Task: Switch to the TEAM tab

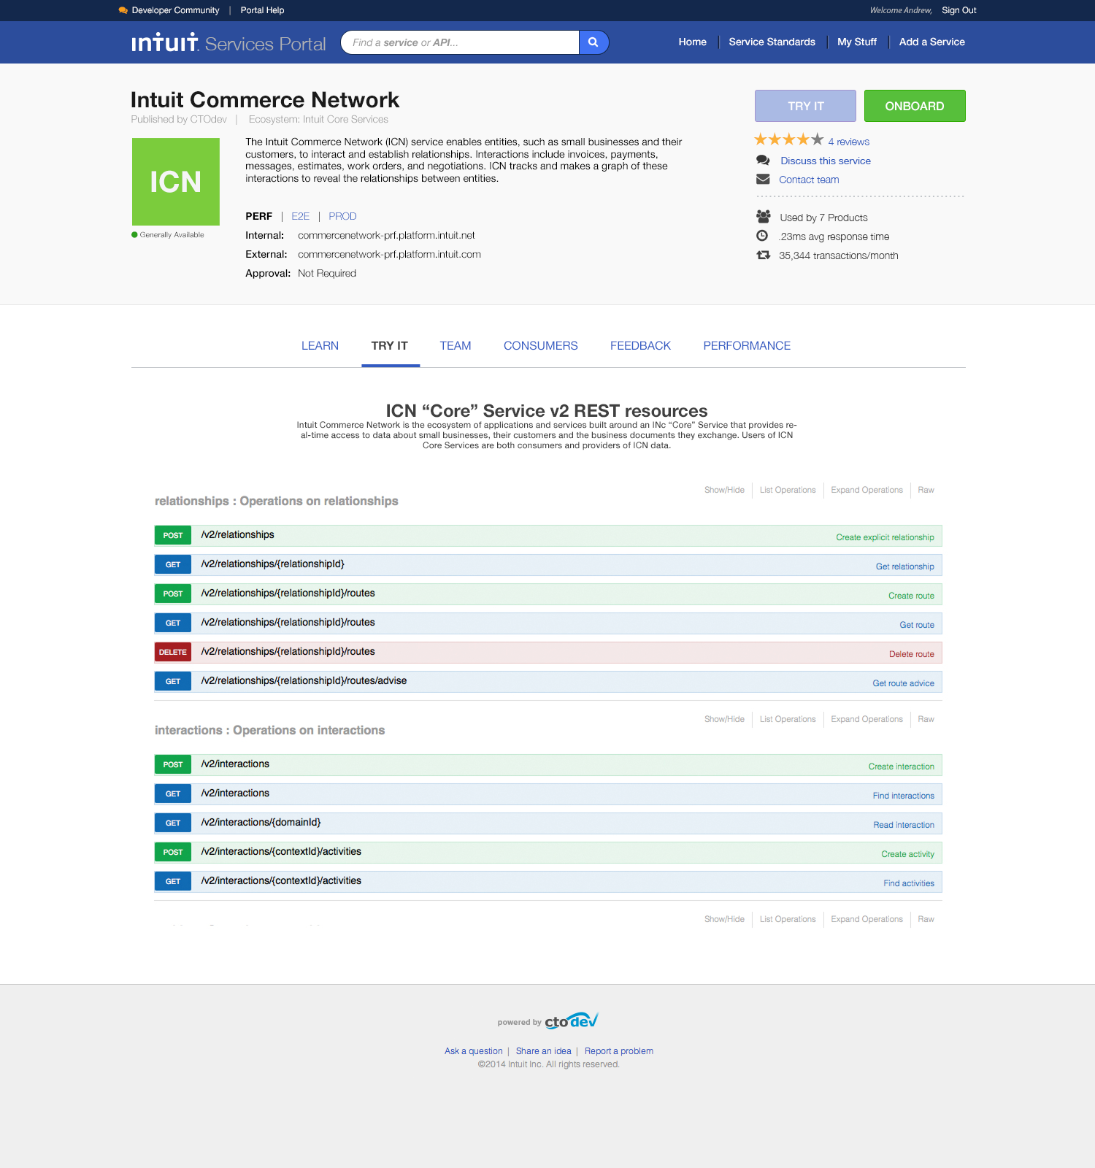Action: (456, 345)
